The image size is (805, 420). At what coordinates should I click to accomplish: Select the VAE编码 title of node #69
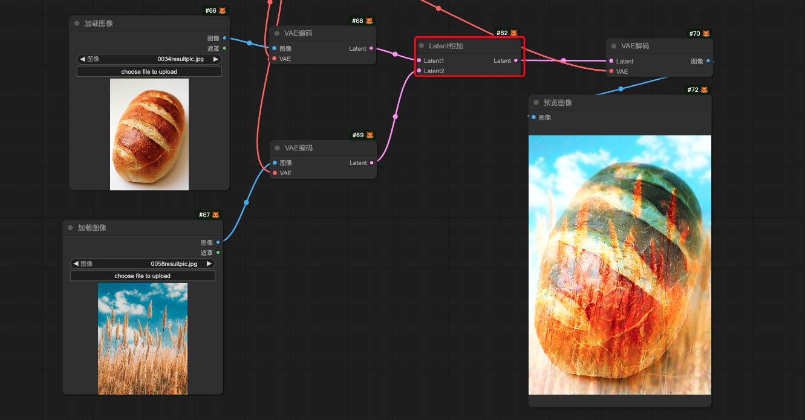(298, 148)
